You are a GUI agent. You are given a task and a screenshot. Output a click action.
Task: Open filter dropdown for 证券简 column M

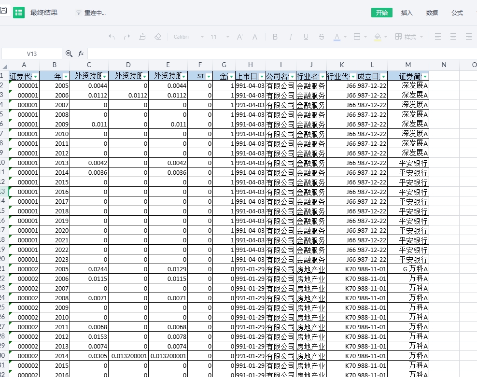pyautogui.click(x=425, y=76)
